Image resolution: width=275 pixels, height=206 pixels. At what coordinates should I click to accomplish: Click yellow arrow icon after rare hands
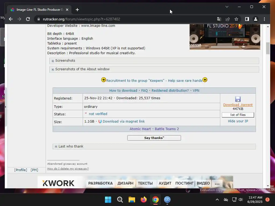click(205, 80)
